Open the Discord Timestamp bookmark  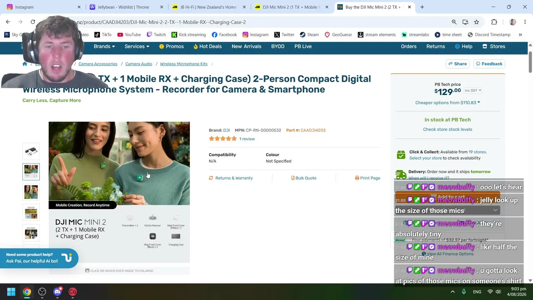[x=489, y=35]
